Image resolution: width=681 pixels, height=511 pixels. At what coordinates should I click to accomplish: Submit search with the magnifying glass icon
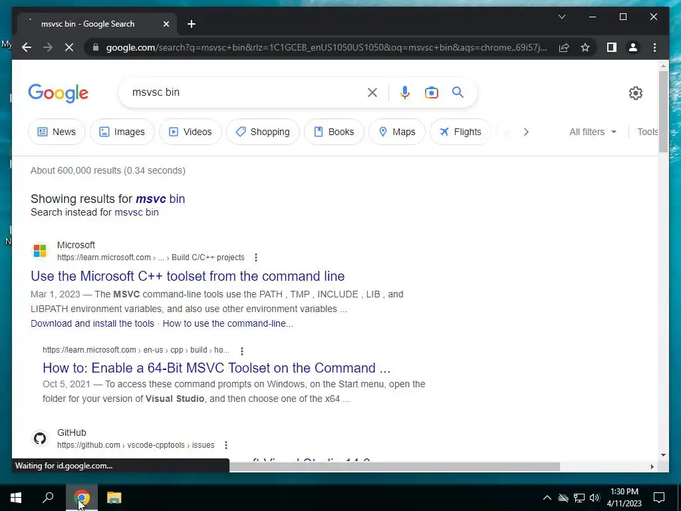[x=458, y=92]
